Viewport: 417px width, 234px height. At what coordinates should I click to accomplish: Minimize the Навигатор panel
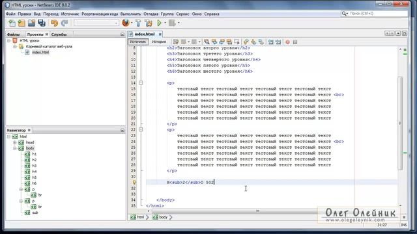[x=122, y=130]
